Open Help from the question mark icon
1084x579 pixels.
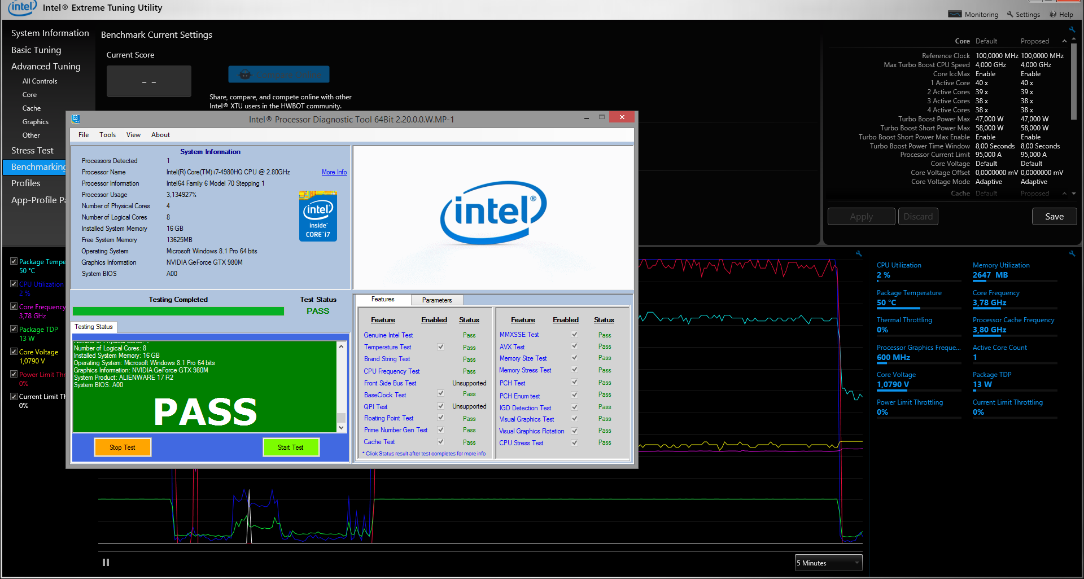pos(1053,14)
